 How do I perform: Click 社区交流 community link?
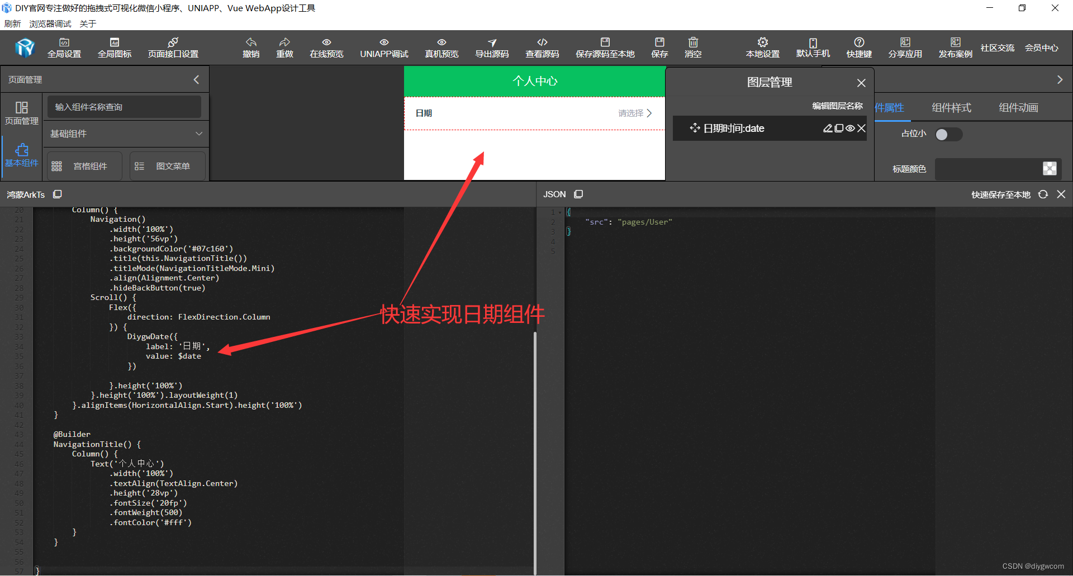point(997,48)
